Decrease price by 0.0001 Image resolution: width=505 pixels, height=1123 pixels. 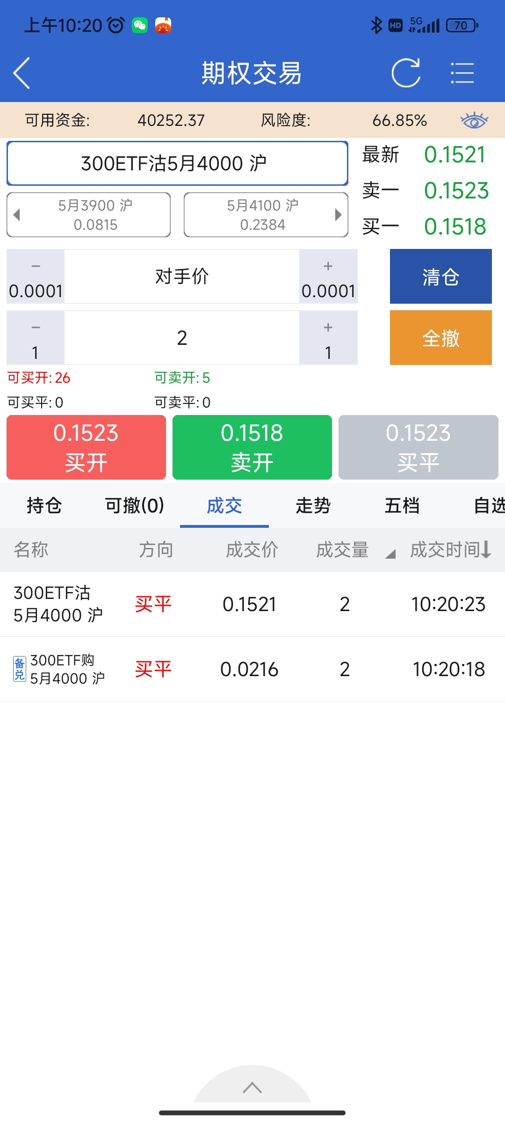36,277
